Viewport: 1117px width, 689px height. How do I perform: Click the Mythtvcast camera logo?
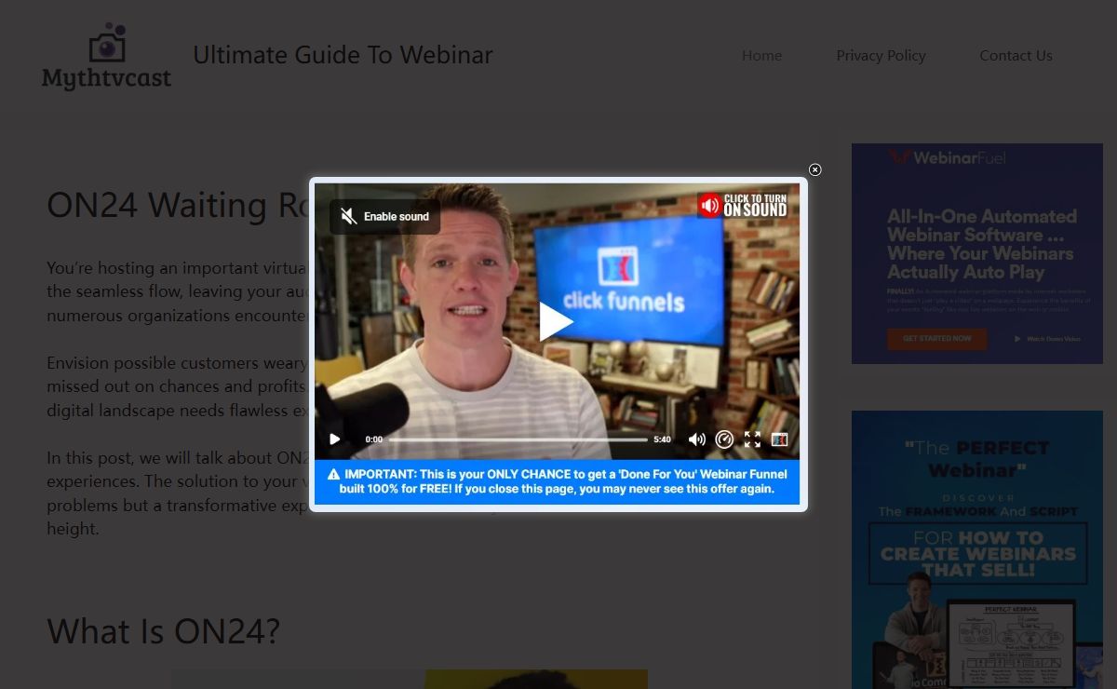click(106, 56)
